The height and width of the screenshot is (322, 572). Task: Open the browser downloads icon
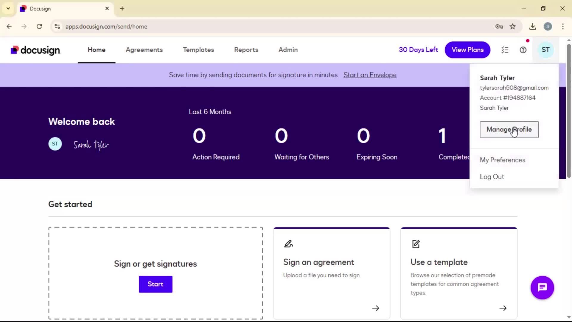[533, 27]
